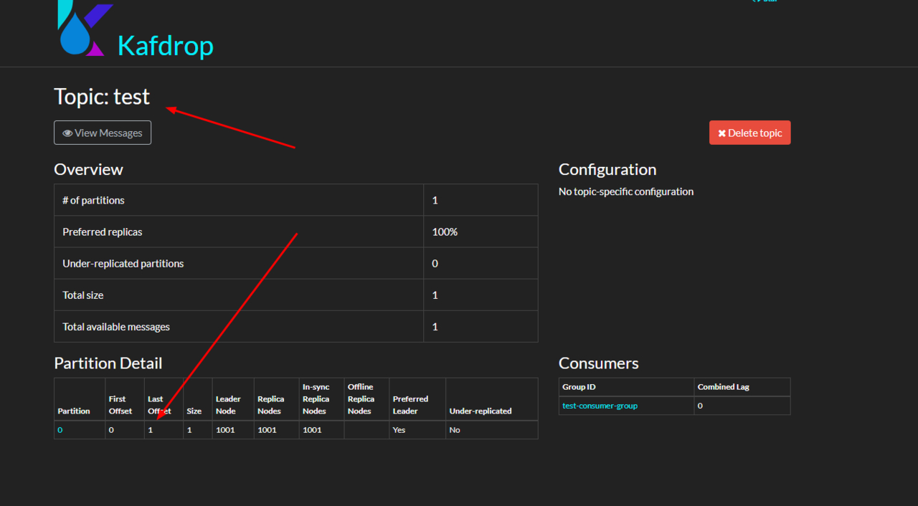Select the 100% preferred replicas value
Image resolution: width=918 pixels, height=506 pixels.
tap(445, 232)
